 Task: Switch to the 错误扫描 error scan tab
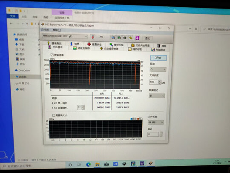tap(116, 44)
